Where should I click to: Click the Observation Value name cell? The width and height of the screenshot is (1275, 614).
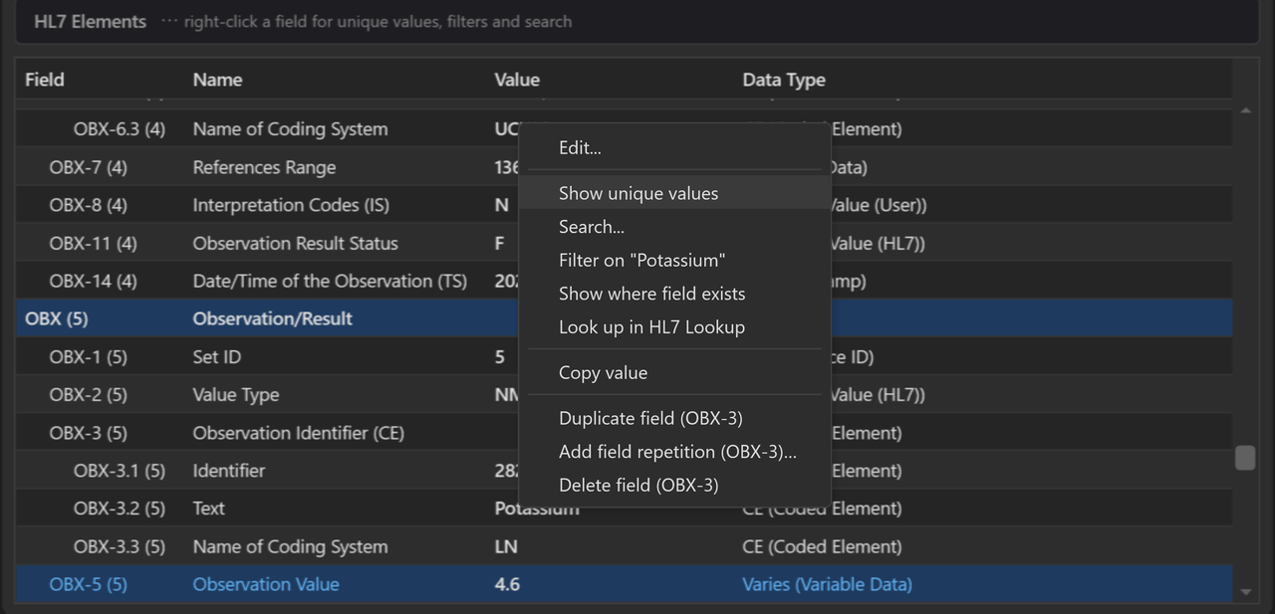pos(266,584)
